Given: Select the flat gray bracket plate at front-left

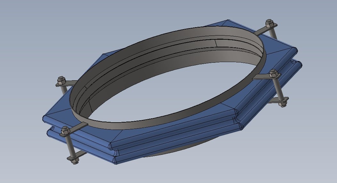Looking at the screenshot, I should tap(73, 130).
